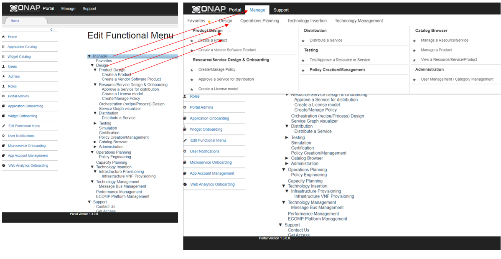
Task: Click star beside Create a License model
Action: (x=192, y=89)
